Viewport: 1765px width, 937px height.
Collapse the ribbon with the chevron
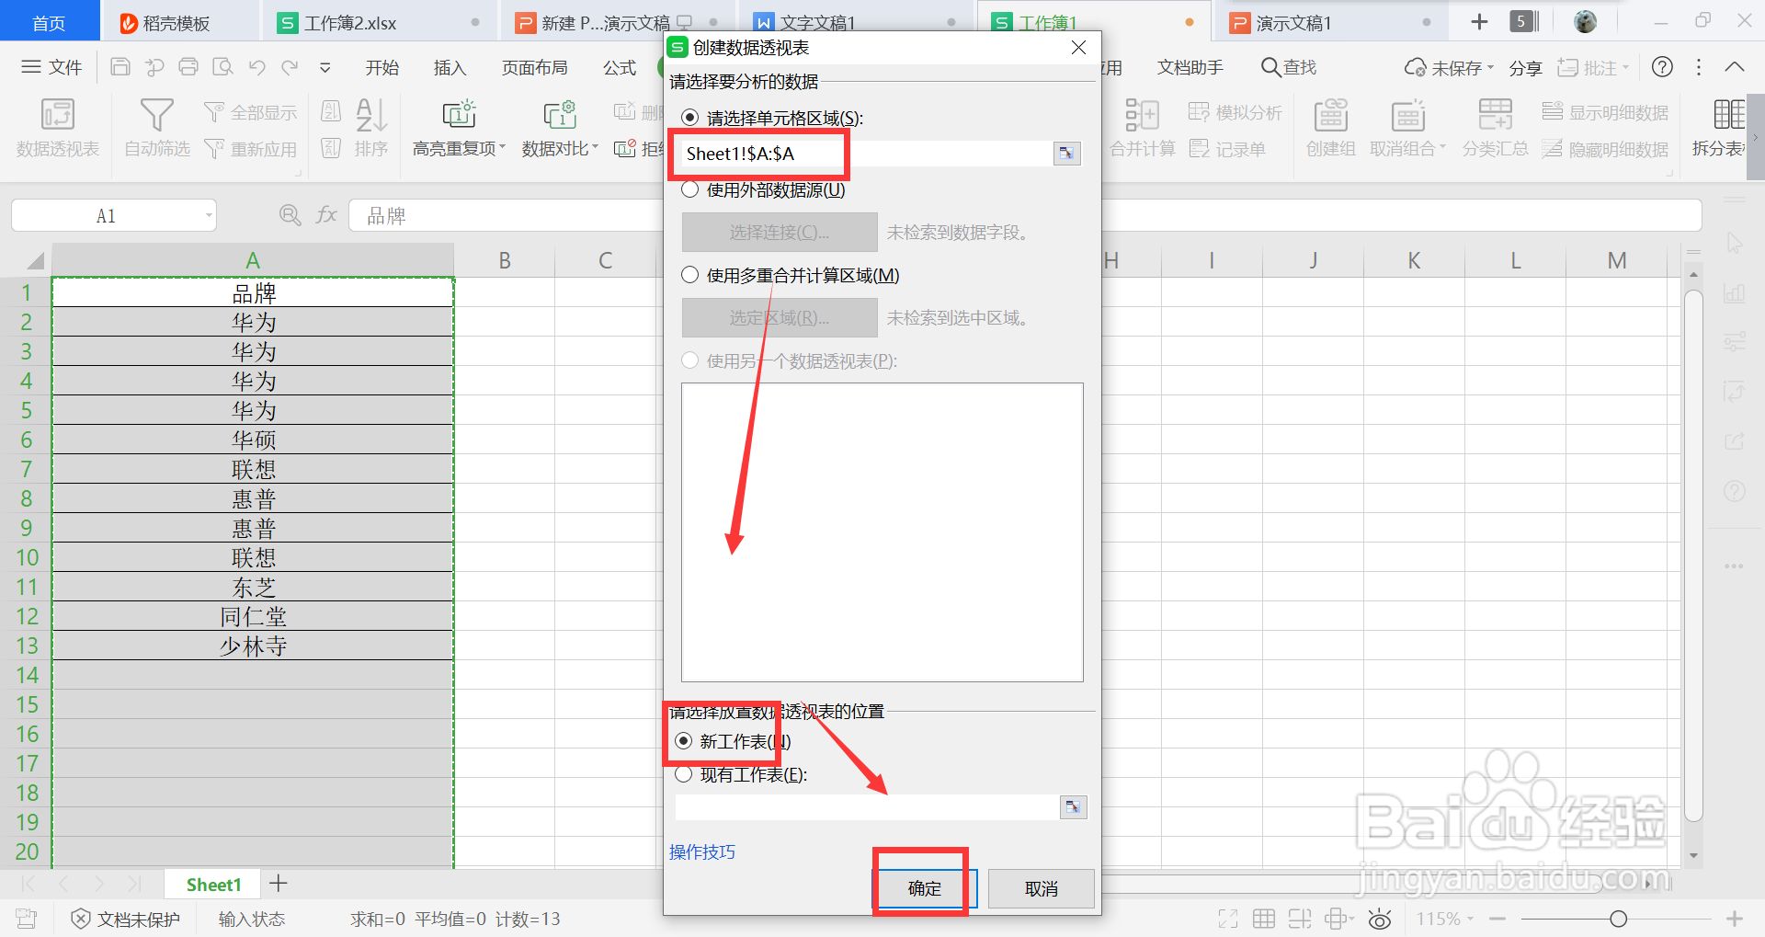click(x=1735, y=67)
